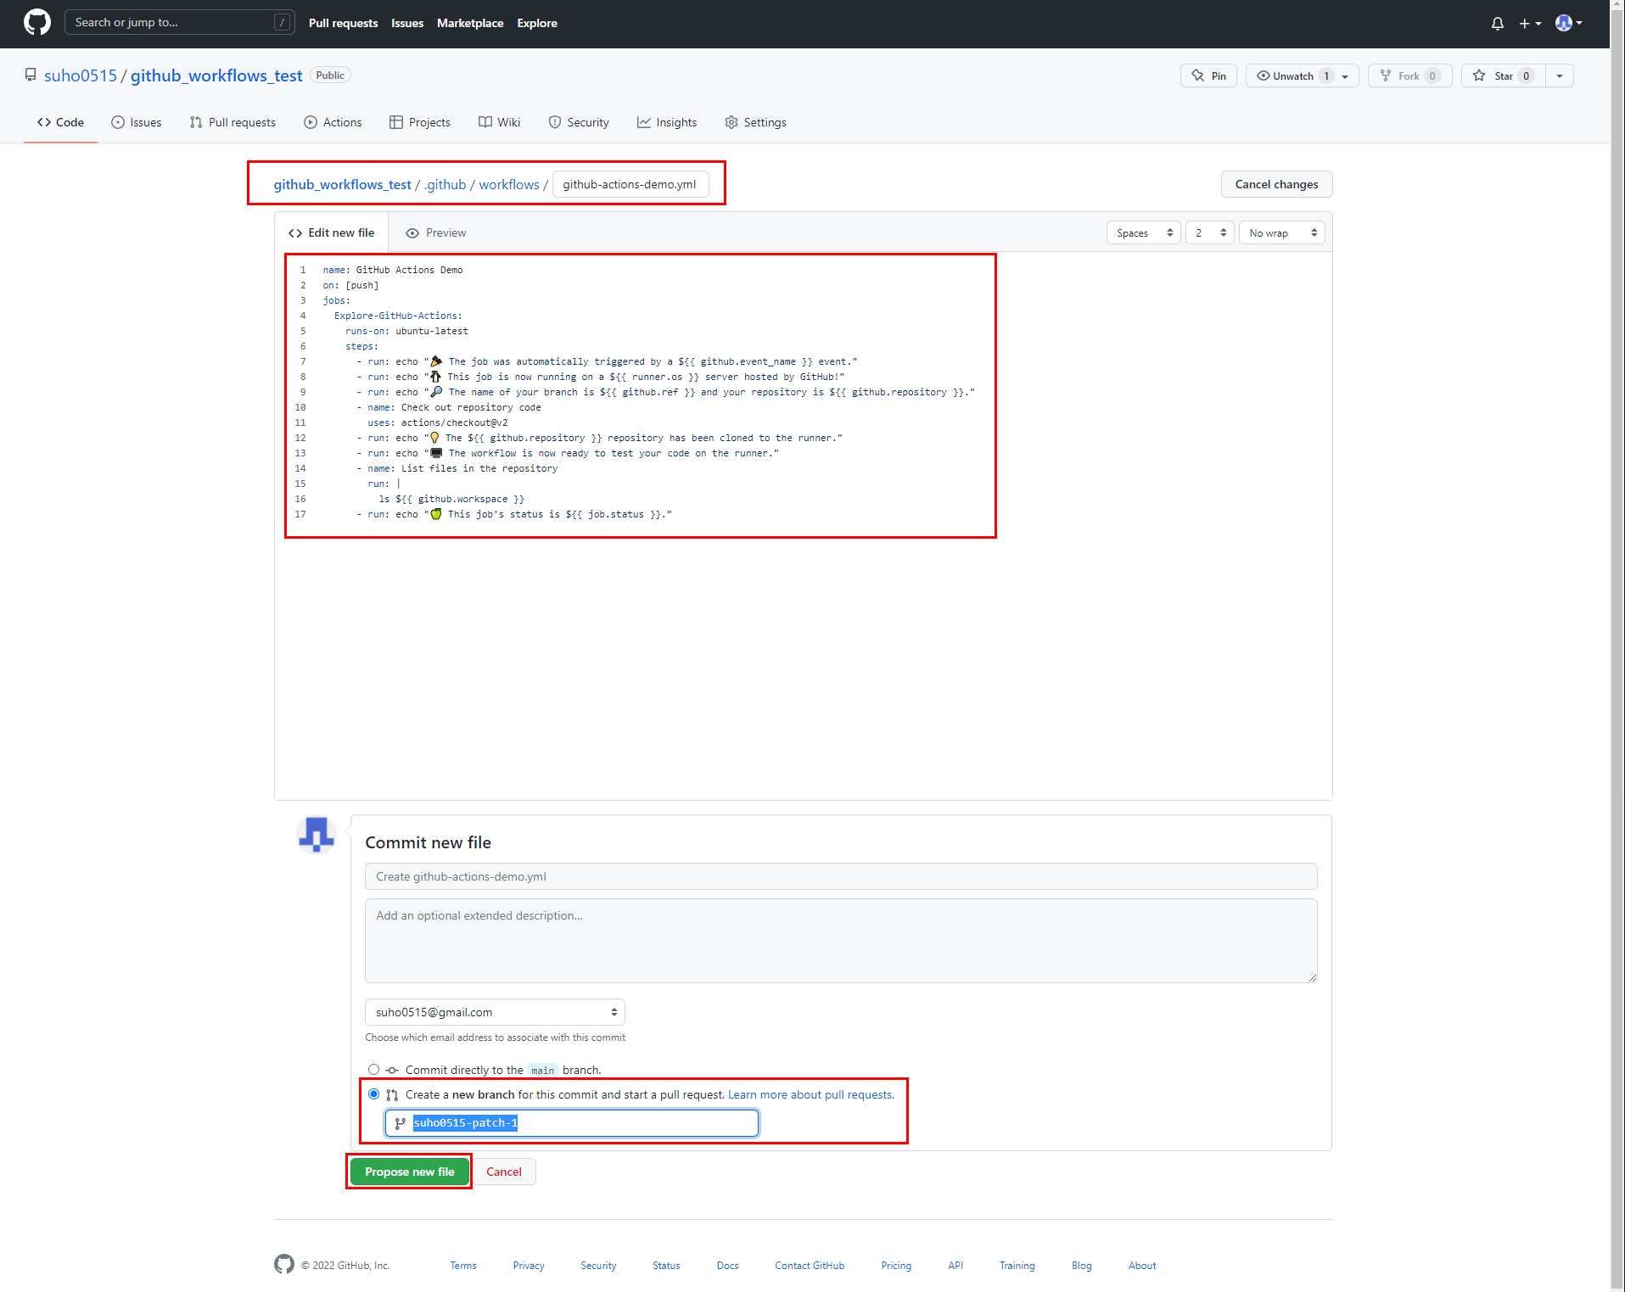Select Create a new branch radio option

pos(373,1094)
